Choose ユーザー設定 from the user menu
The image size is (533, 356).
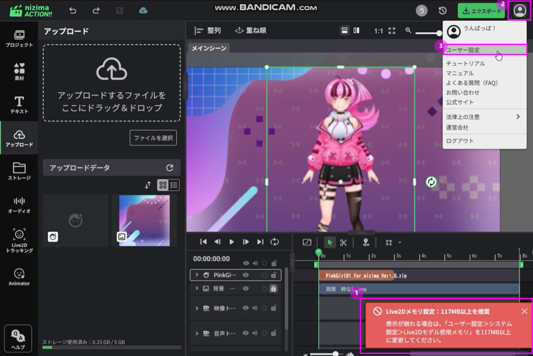[x=463, y=50]
